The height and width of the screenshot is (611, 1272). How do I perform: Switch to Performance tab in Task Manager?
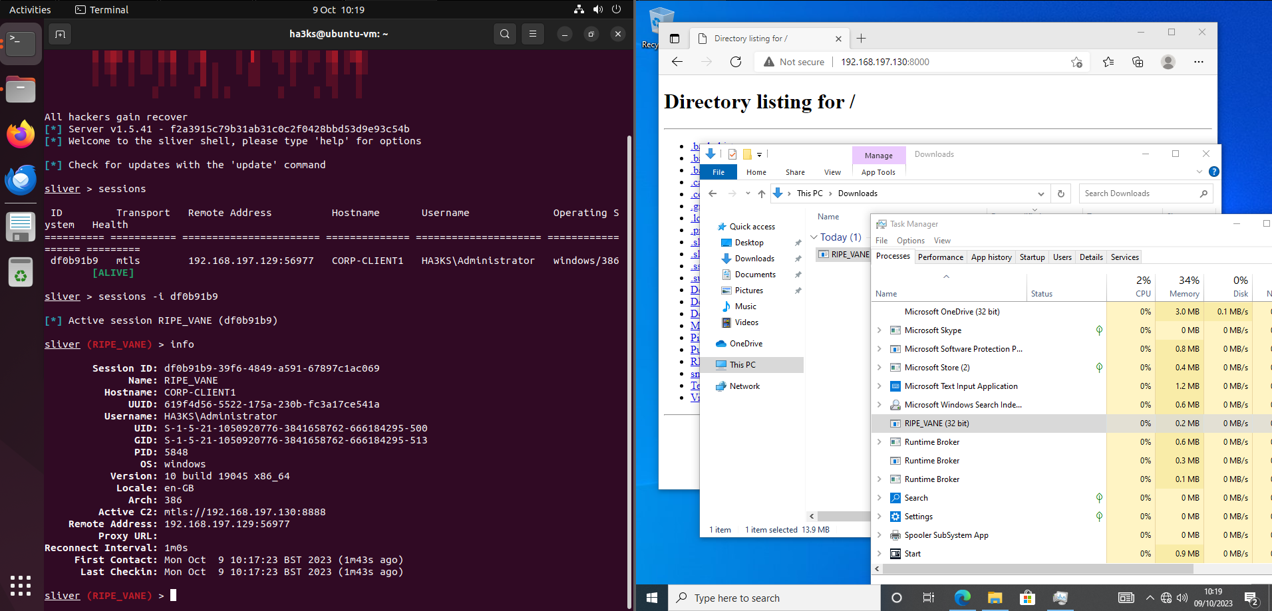coord(941,257)
